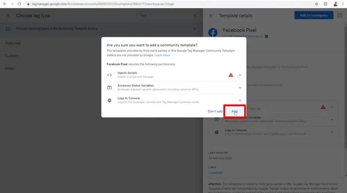Click the Learn more link
Screen dimensions: 347x193
tap(162, 55)
